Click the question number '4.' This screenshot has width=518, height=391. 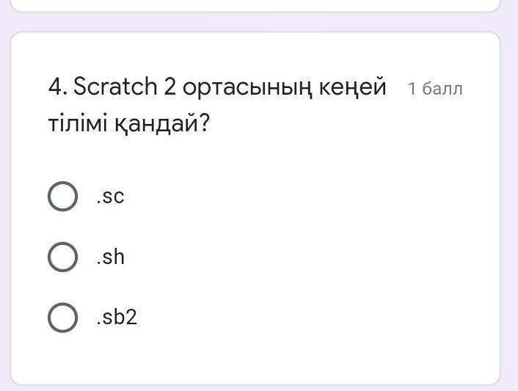coord(57,87)
